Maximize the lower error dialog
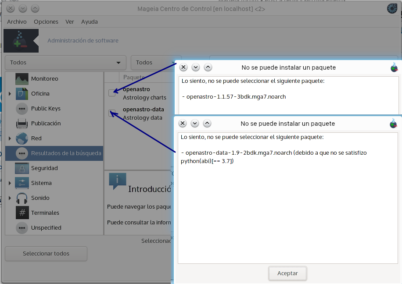Image resolution: width=402 pixels, height=284 pixels. coord(207,124)
